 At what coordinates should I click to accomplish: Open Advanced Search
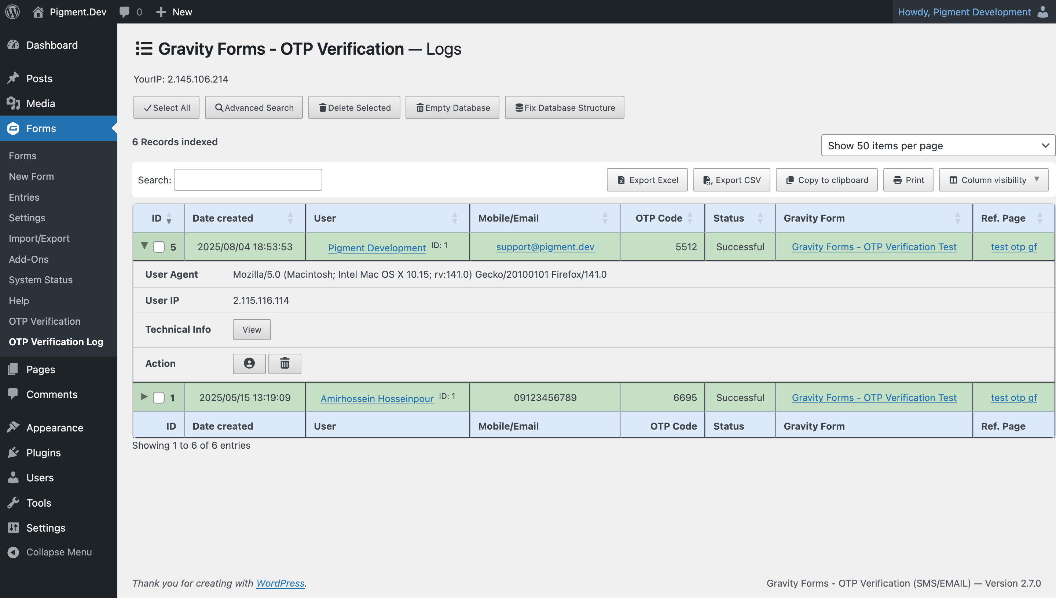click(254, 107)
